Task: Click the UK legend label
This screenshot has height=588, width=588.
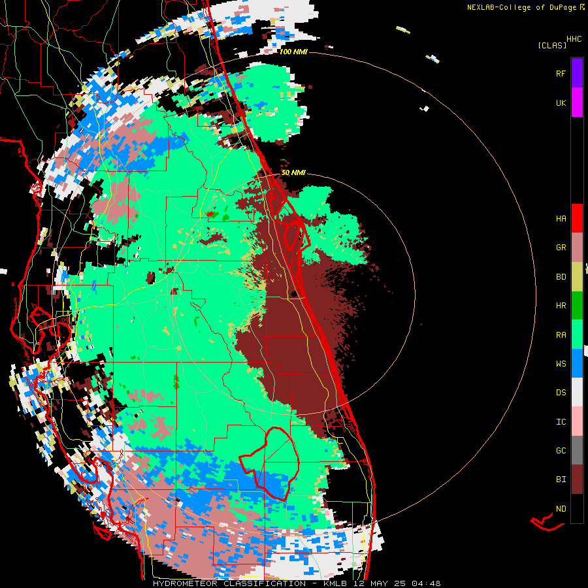Action: (561, 103)
